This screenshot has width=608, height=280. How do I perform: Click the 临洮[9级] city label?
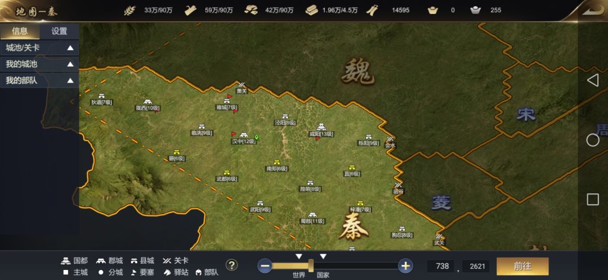click(202, 133)
